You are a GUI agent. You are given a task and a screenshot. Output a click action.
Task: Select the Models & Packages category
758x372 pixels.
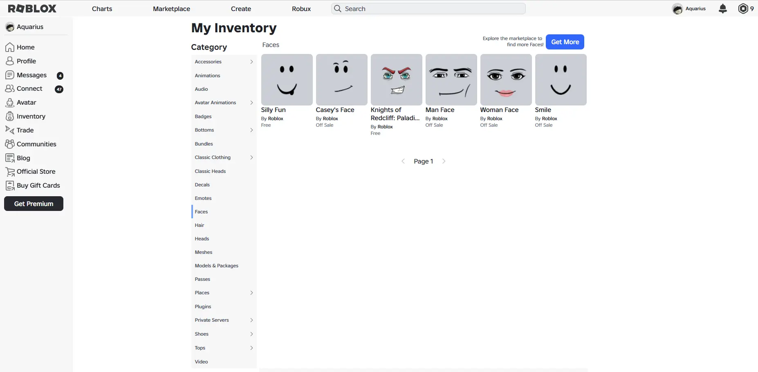(224, 266)
